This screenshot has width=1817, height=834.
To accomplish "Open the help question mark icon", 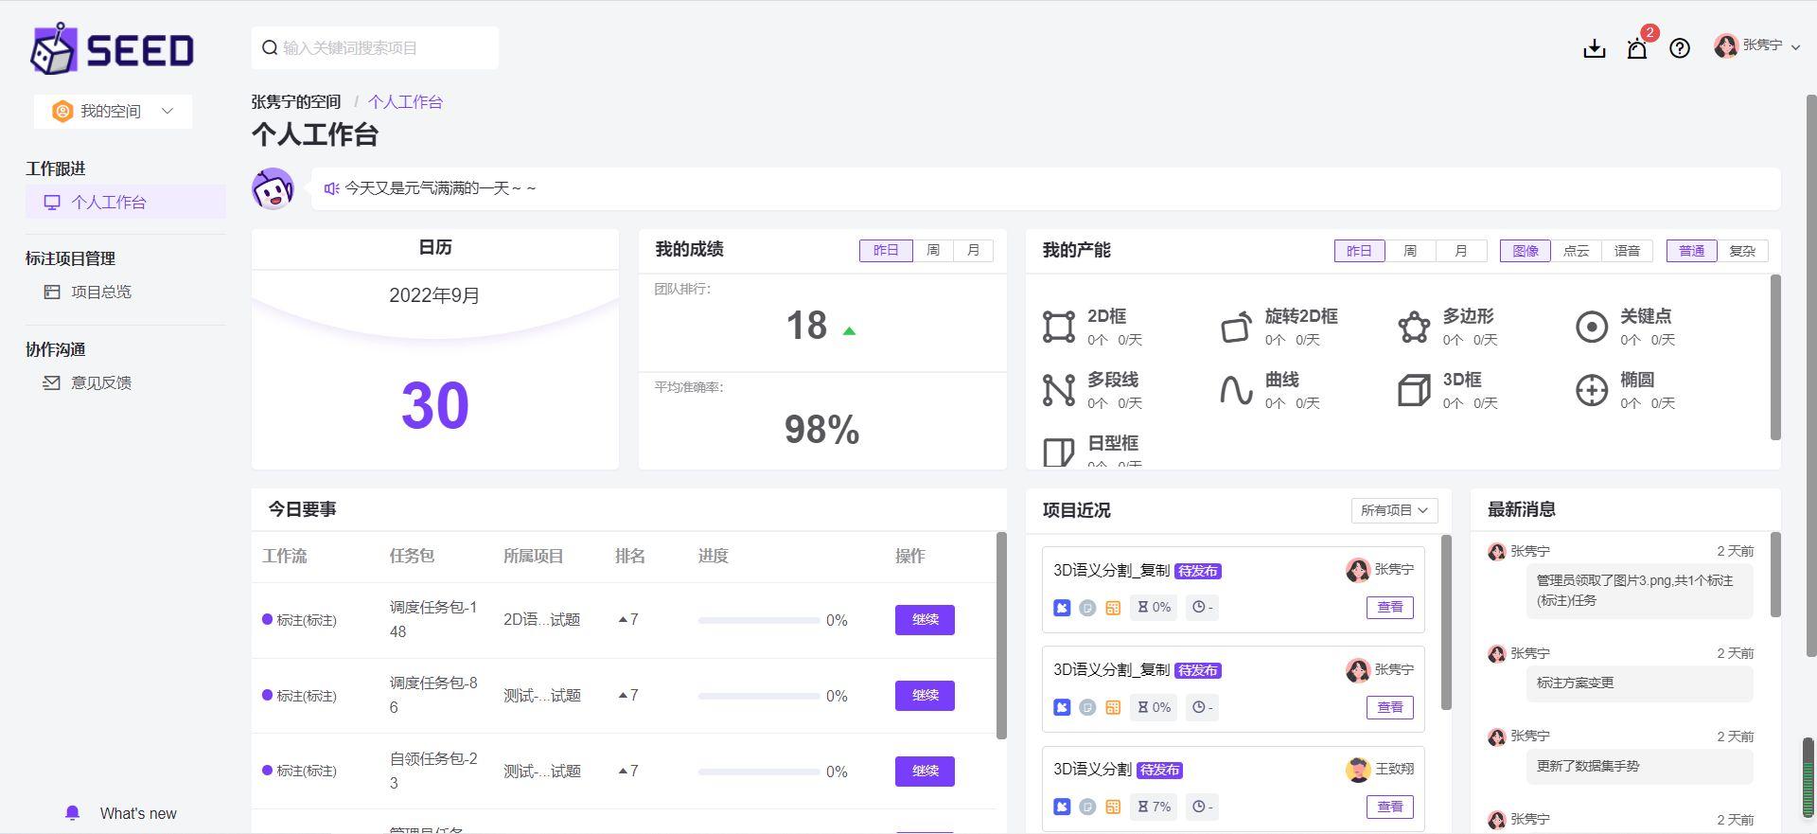I will coord(1680,48).
